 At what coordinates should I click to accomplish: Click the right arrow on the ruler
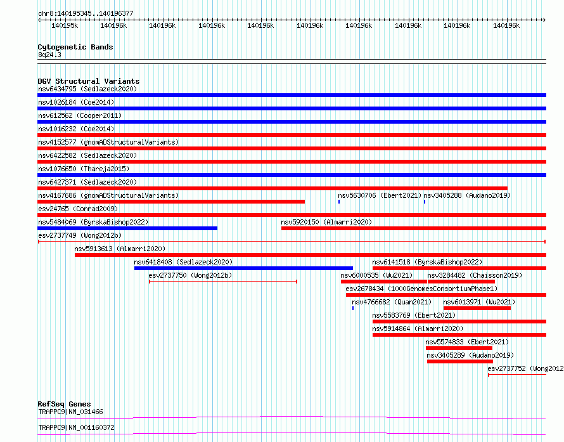544,20
